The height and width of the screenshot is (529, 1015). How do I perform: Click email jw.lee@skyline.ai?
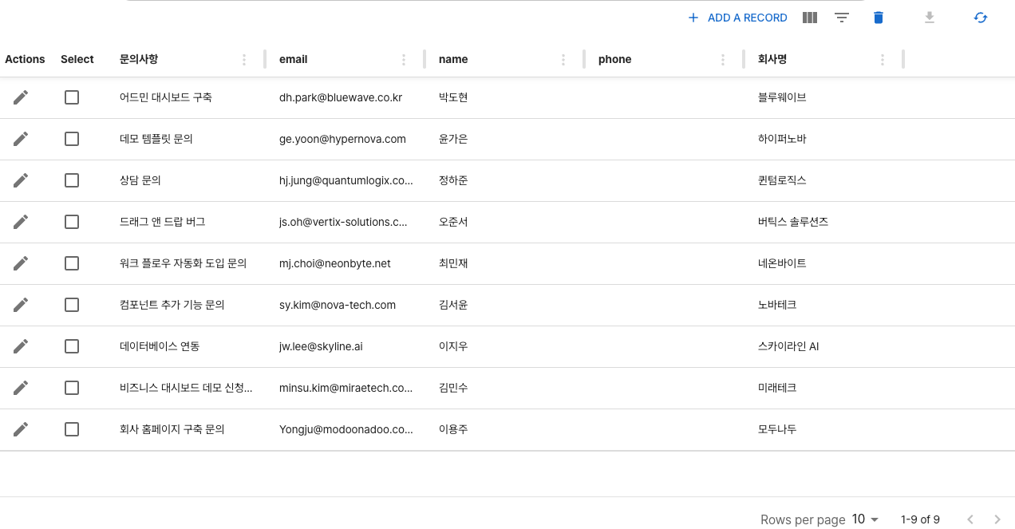coord(321,346)
